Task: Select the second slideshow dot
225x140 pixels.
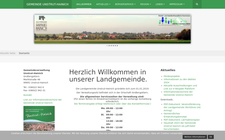Action: 109,46
